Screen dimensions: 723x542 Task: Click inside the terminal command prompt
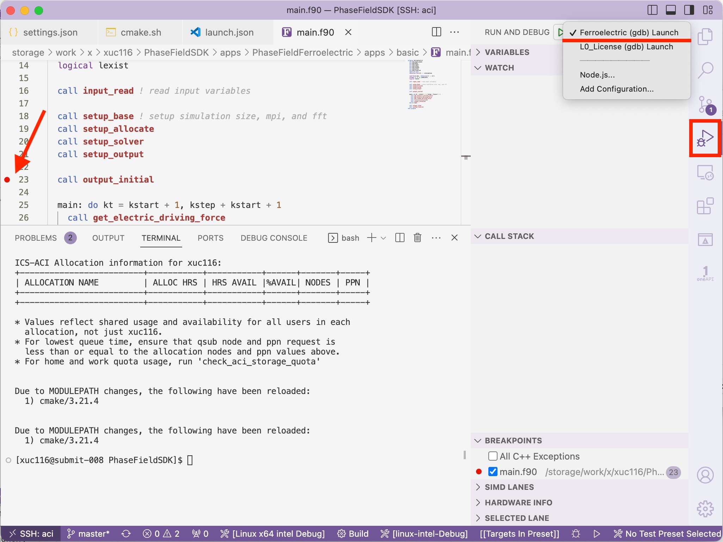coord(190,460)
